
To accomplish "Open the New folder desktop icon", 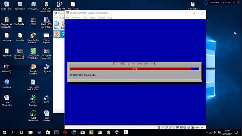I will tap(73, 6).
